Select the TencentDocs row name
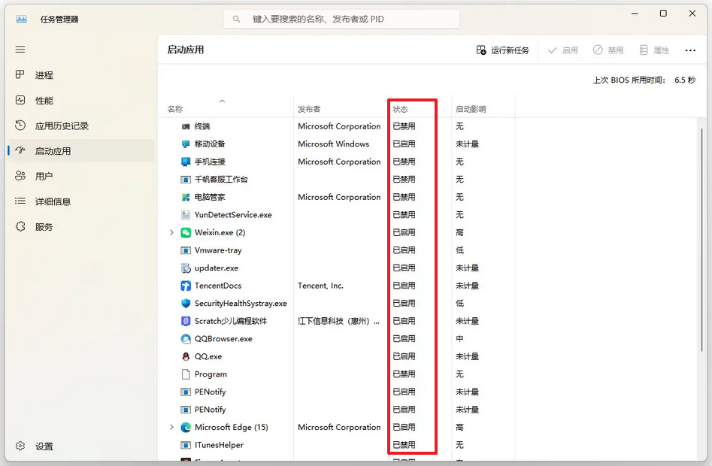 point(218,286)
